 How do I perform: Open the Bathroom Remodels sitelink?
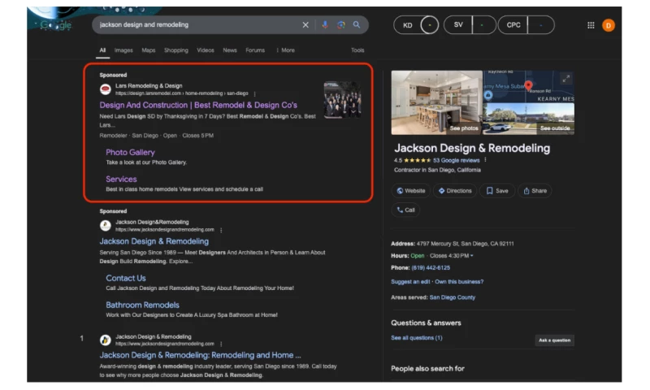coord(143,305)
